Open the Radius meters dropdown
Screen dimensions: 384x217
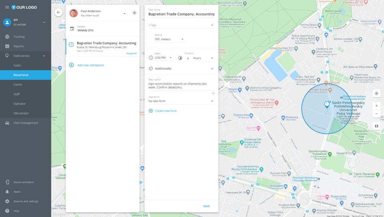coord(170,39)
